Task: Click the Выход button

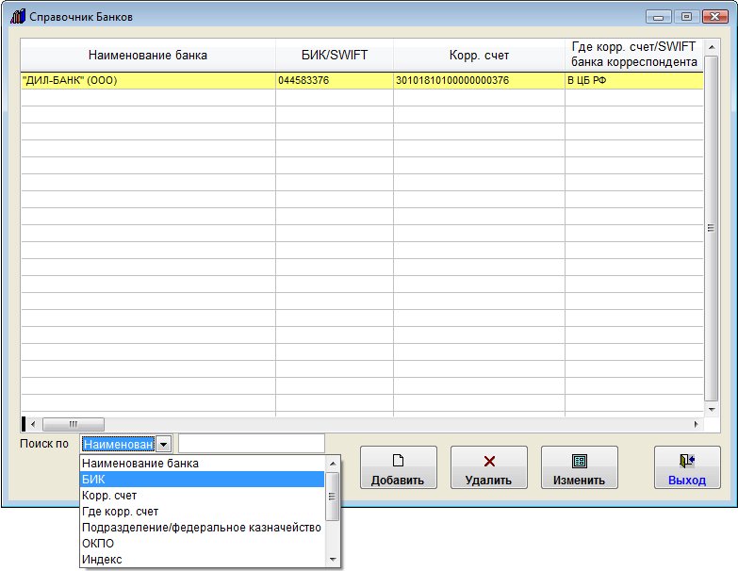Action: click(x=687, y=467)
